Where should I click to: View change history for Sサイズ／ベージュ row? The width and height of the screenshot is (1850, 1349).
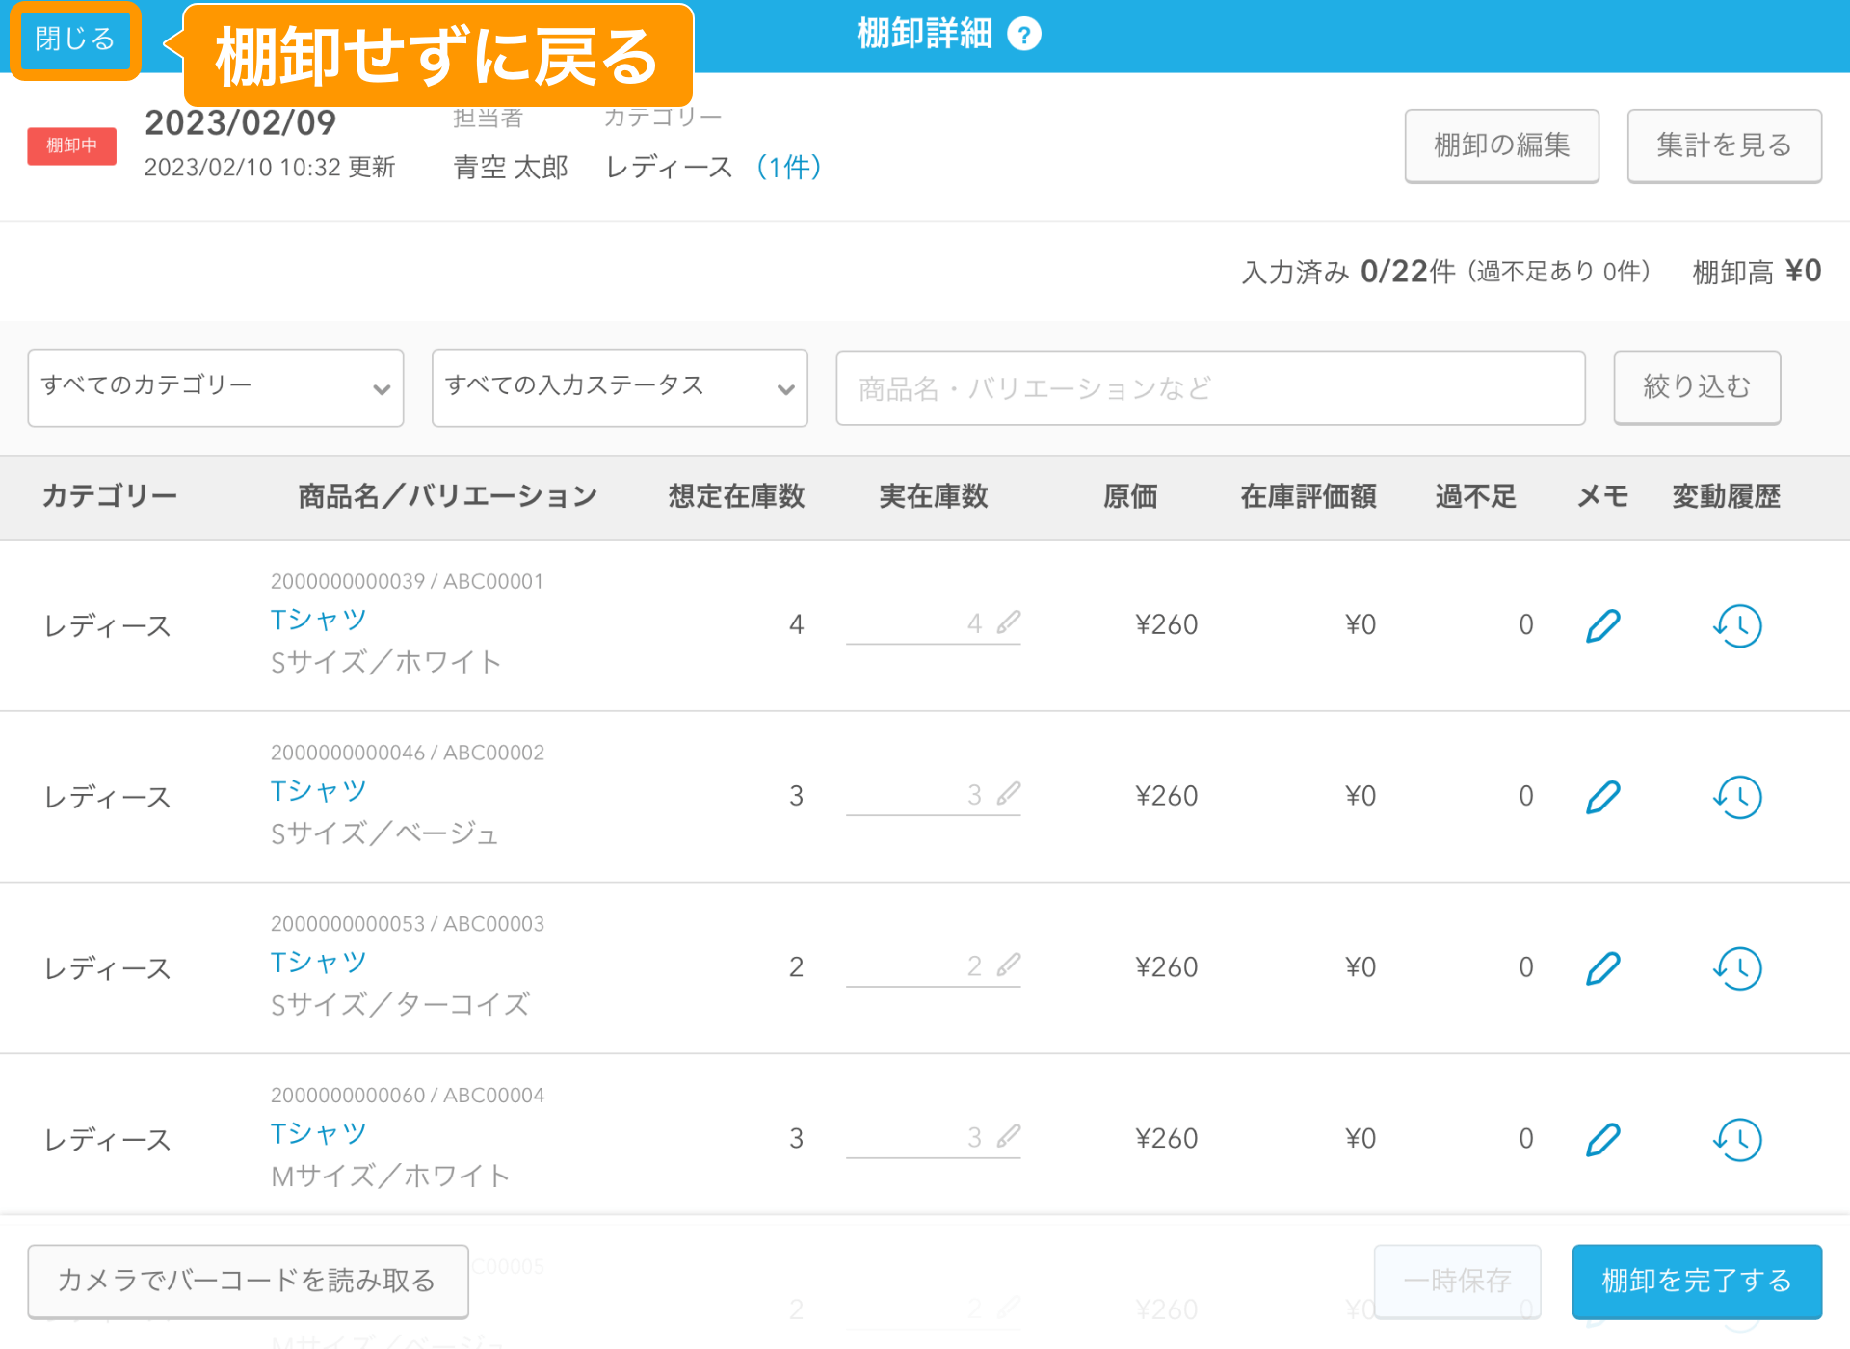click(1738, 797)
